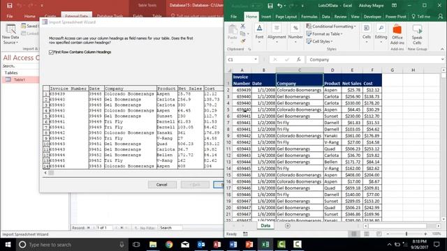Click Saved Imports icon in Access ribbon
This screenshot has height=251, width=447.
pyautogui.click(x=24, y=26)
